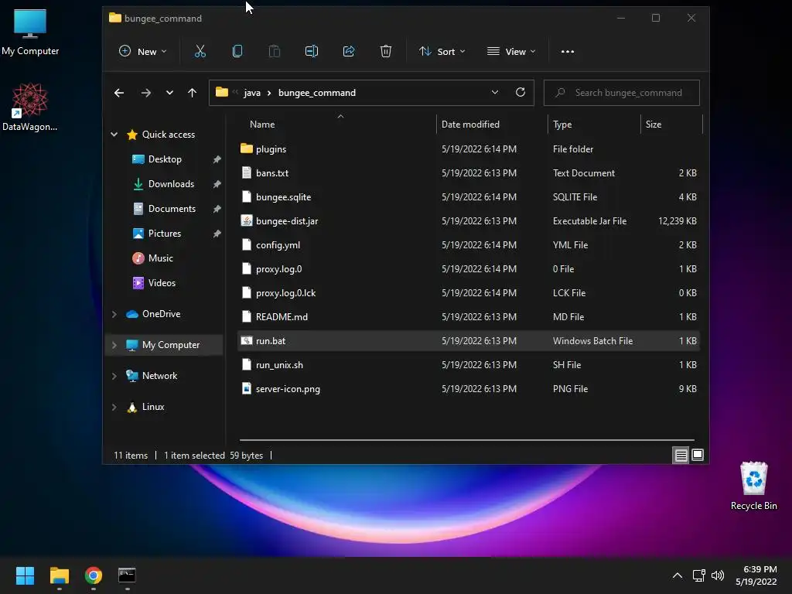Expand the address bar history dropdown

pos(495,93)
